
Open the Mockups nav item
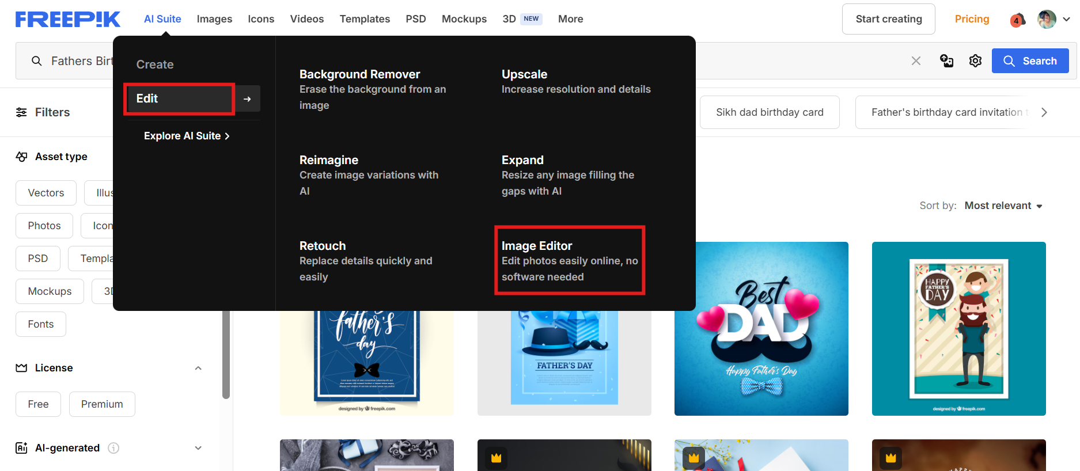pos(464,19)
